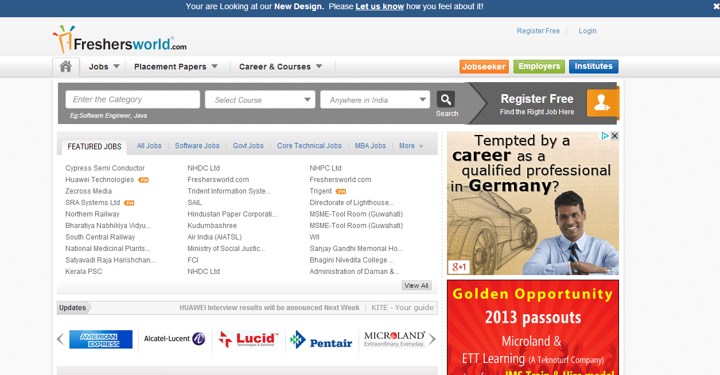Click the Jobseeker button
This screenshot has width=720, height=375.
tap(484, 67)
